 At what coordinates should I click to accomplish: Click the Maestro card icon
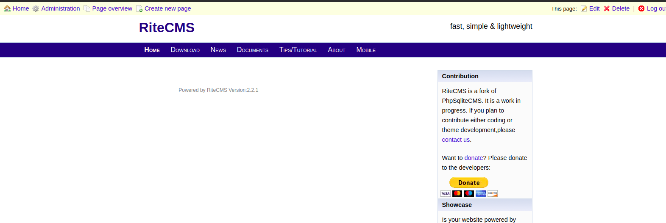coord(469,193)
